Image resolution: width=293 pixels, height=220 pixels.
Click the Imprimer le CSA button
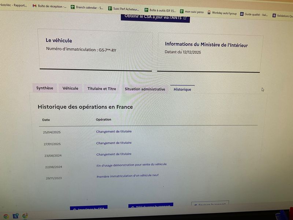pos(89,208)
